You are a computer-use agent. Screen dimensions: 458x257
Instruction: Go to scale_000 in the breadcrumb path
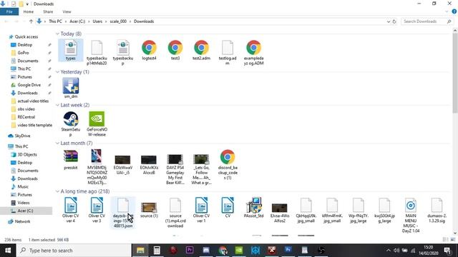[118, 21]
